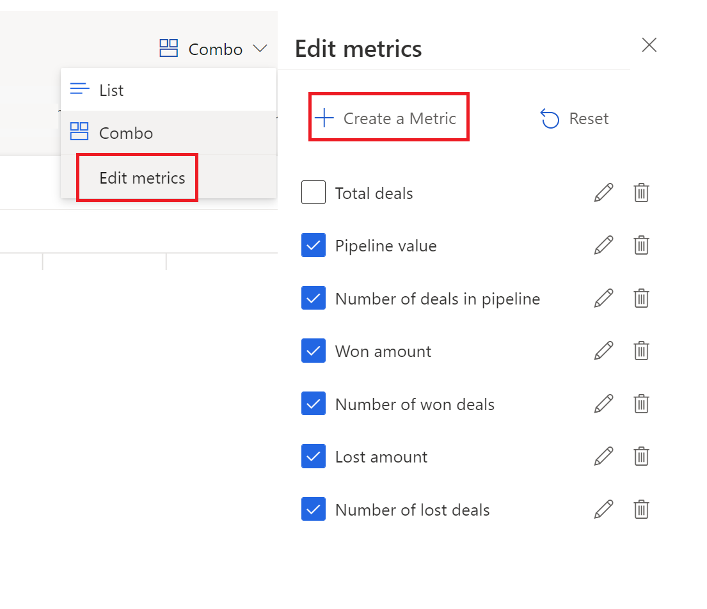The image size is (707, 609).
Task: Enable the Total deals checkbox
Action: pyautogui.click(x=314, y=193)
